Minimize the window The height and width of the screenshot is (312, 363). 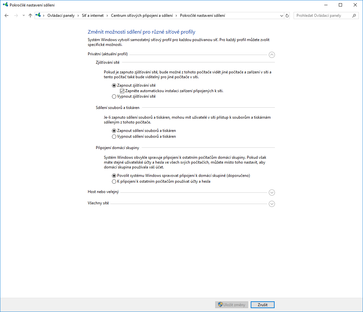[x=326, y=5]
